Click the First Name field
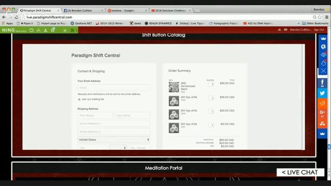The width and height of the screenshot is (331, 186). click(x=95, y=115)
